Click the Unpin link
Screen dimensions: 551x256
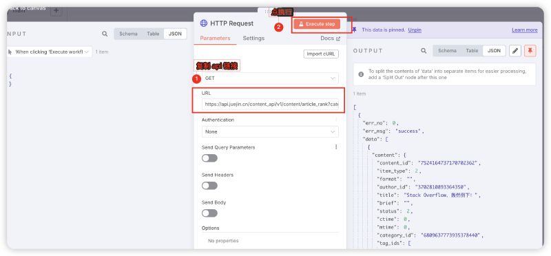pyautogui.click(x=415, y=30)
